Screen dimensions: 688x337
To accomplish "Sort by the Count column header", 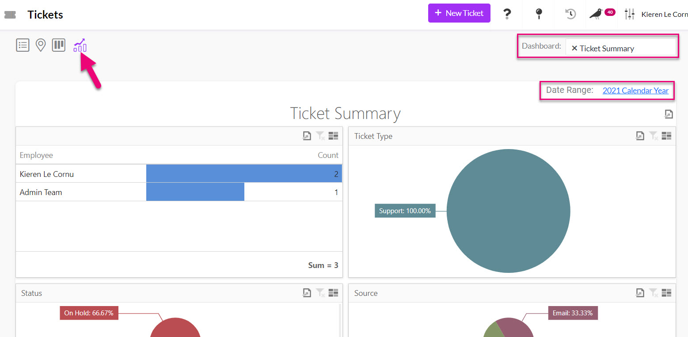I will click(x=328, y=155).
